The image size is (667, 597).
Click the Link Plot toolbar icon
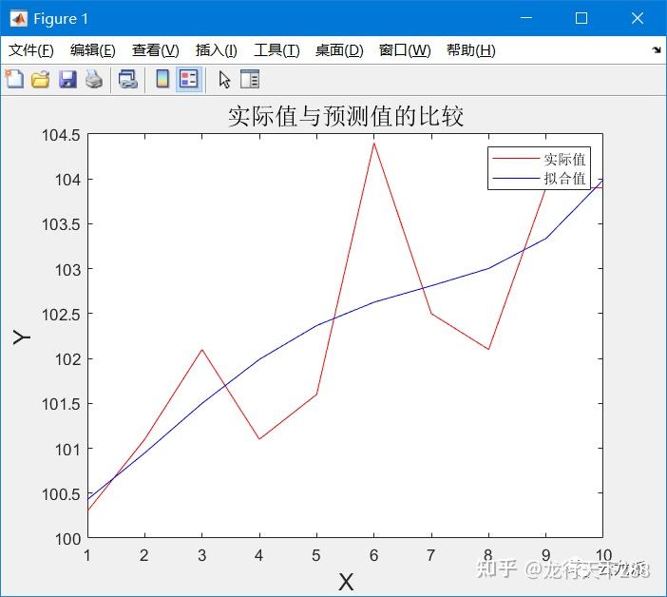click(128, 80)
